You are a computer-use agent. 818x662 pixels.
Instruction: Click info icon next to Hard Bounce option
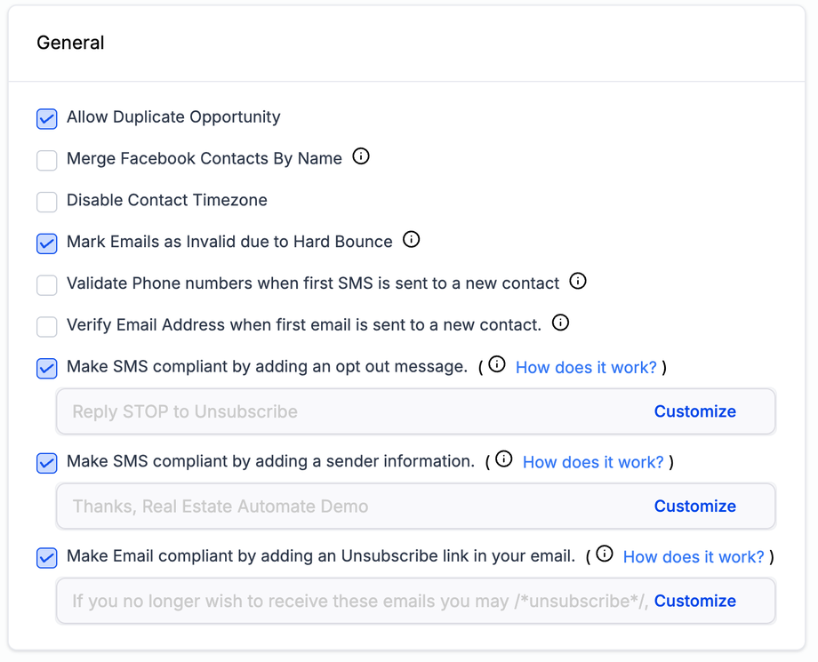coord(411,240)
